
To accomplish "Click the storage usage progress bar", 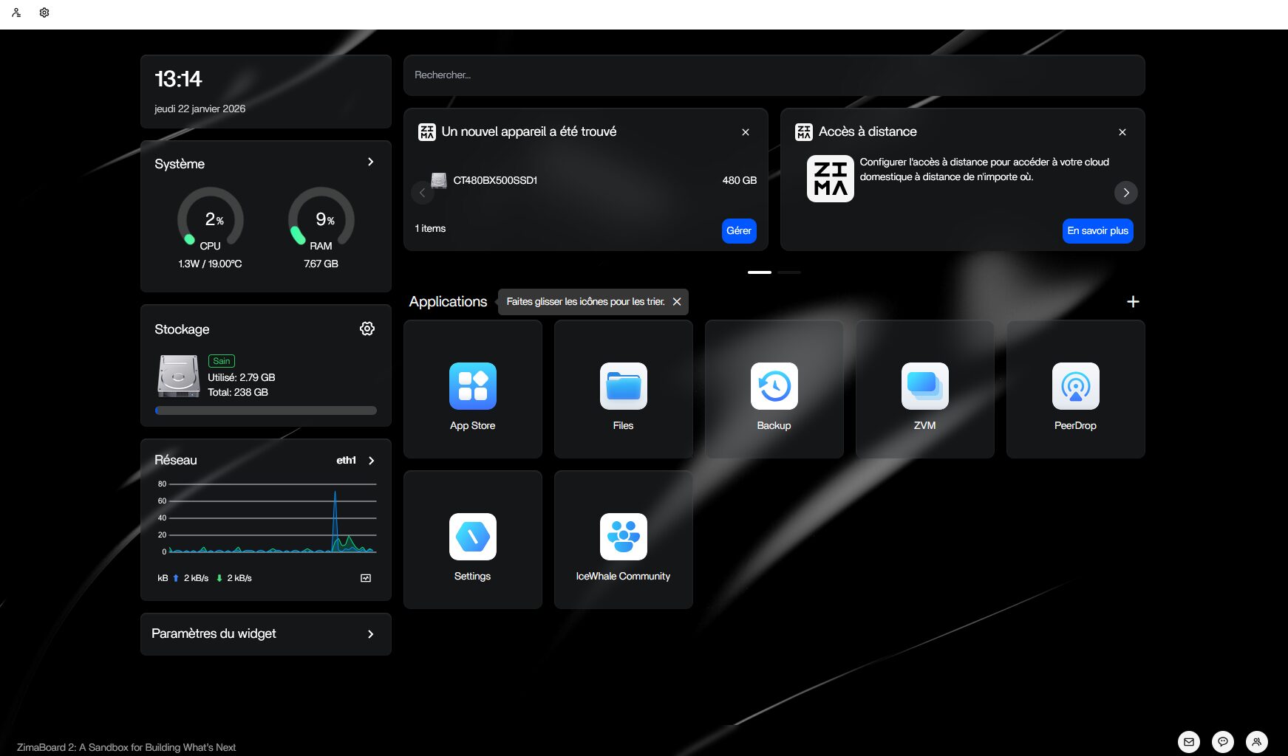I will pos(265,410).
